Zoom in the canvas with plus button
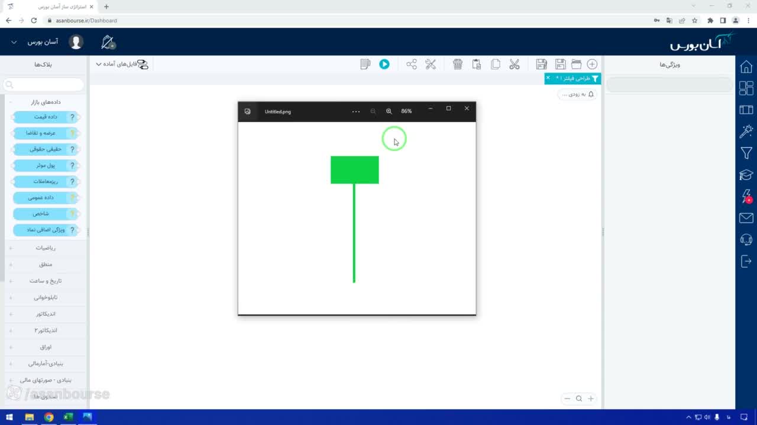 coord(590,398)
